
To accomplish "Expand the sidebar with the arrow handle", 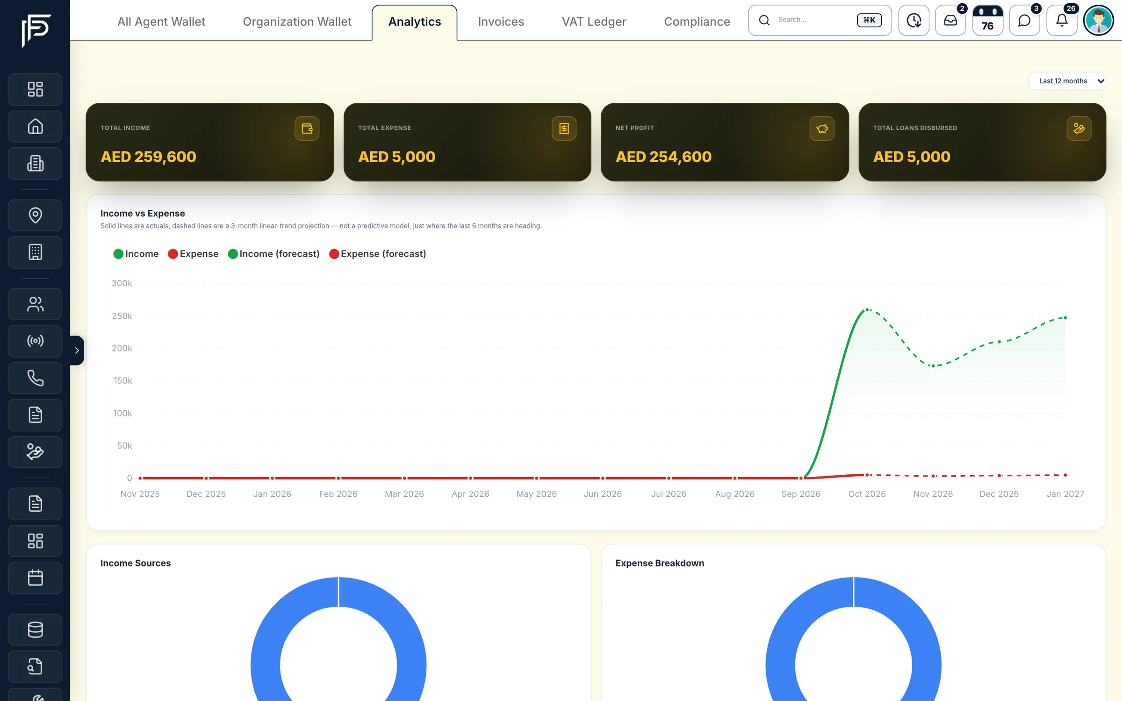I will point(77,350).
